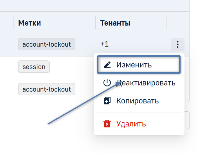This screenshot has width=198, height=154.
Task: Click the column divider right of Тенанты
Action: tap(166, 23)
